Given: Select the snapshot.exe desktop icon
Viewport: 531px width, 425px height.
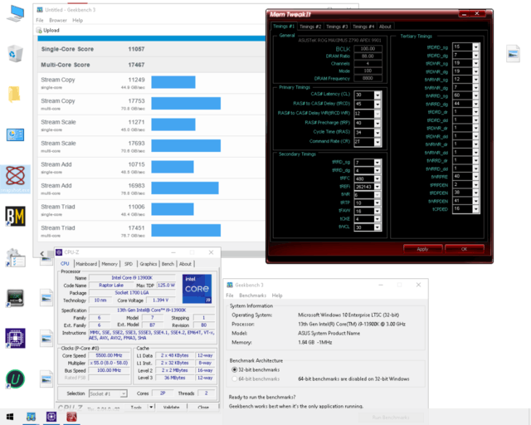Looking at the screenshot, I should (x=15, y=179).
